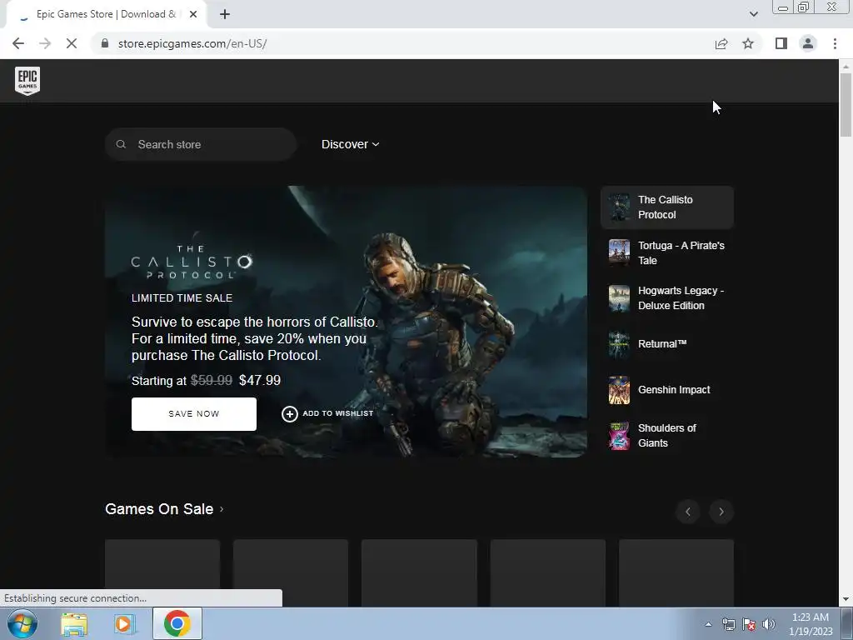Open a new browser tab
This screenshot has height=640, width=853.
coord(225,14)
